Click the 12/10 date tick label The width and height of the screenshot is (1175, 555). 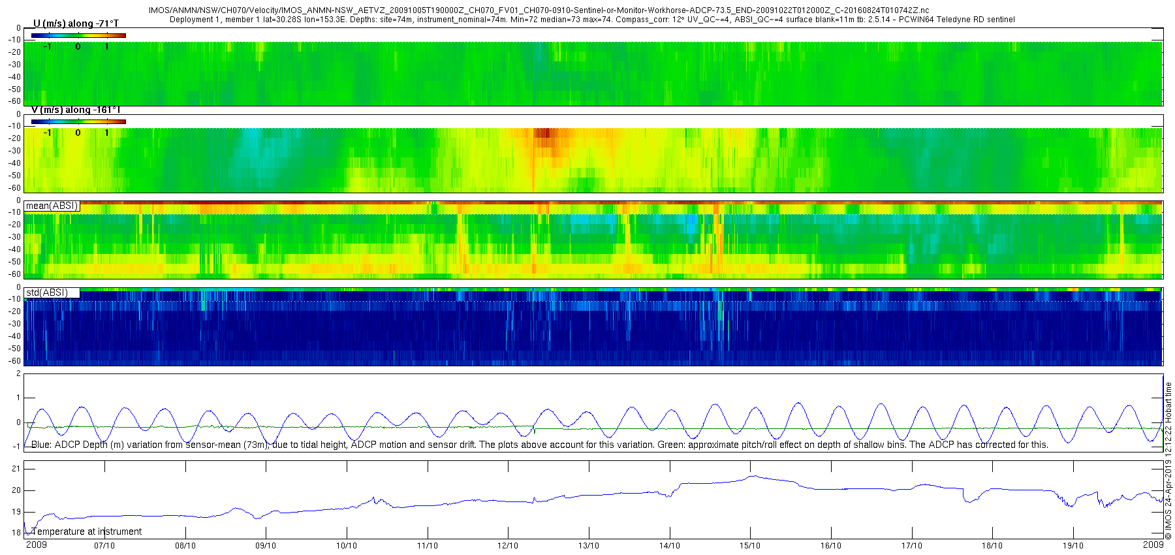[x=508, y=546]
